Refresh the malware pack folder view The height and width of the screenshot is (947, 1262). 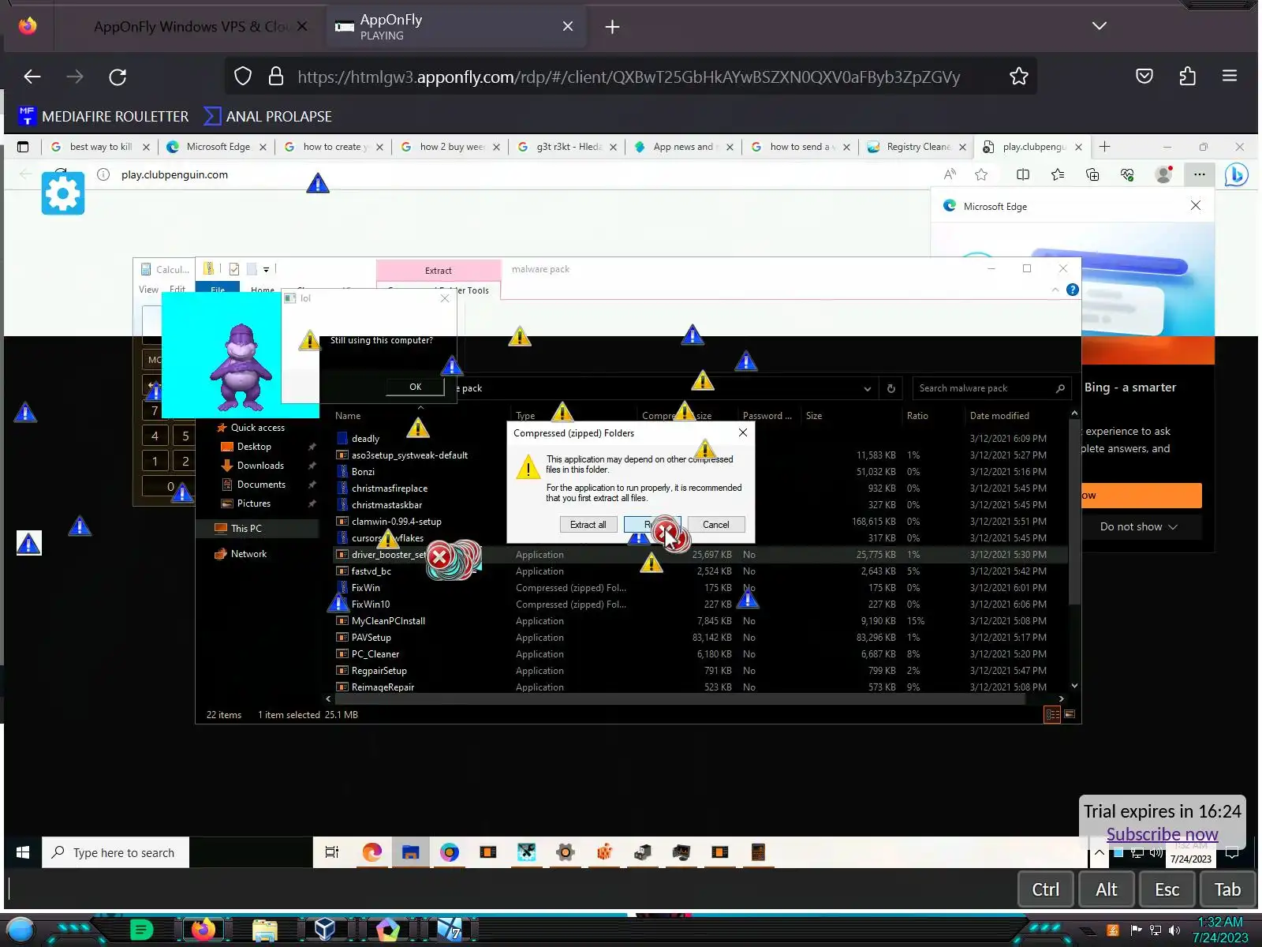coord(891,388)
